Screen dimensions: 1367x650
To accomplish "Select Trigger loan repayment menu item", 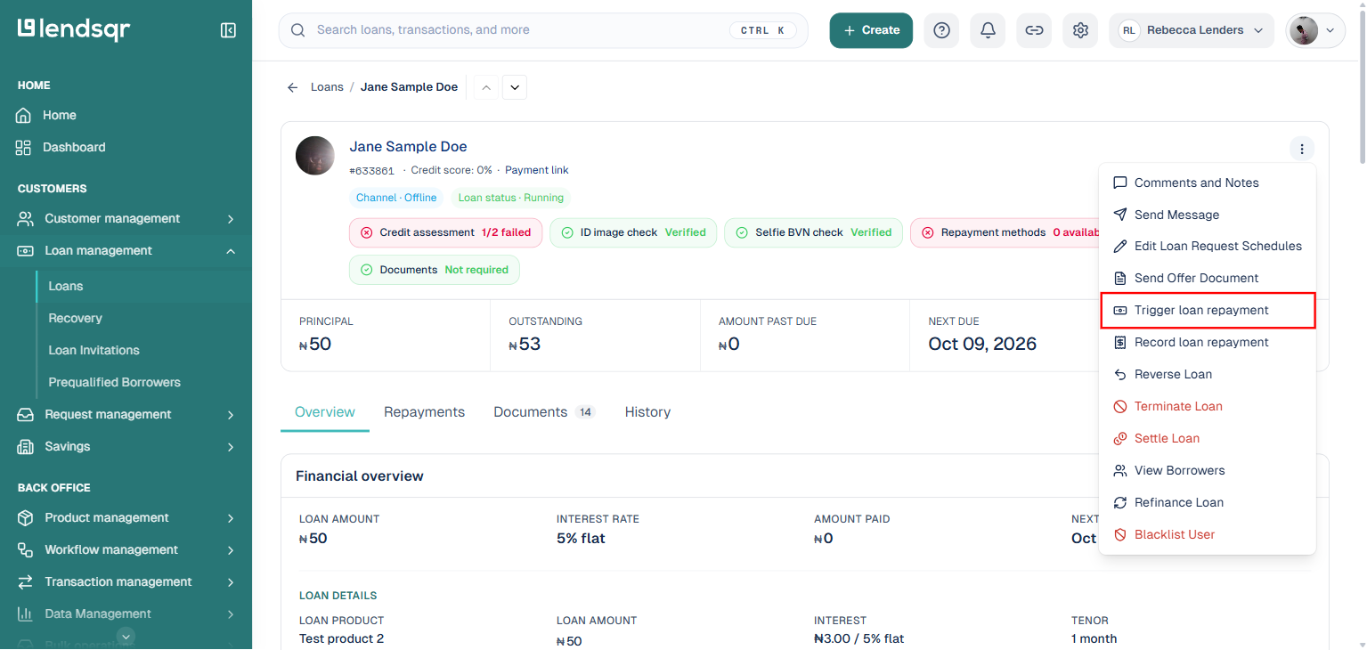I will click(x=1208, y=310).
